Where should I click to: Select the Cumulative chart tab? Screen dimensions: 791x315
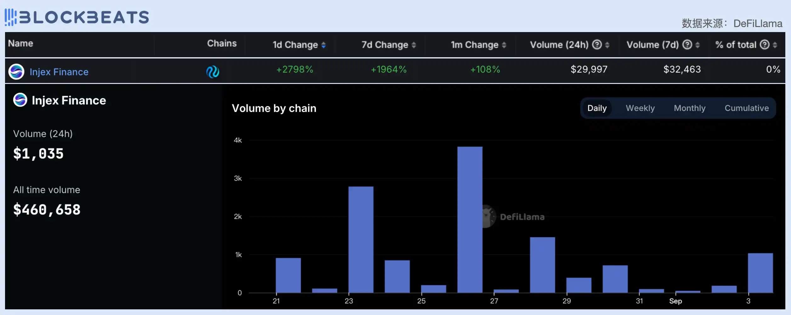(x=746, y=108)
